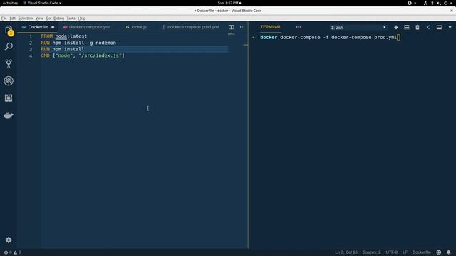
Task: Open the Debug menu
Action: pyautogui.click(x=58, y=18)
